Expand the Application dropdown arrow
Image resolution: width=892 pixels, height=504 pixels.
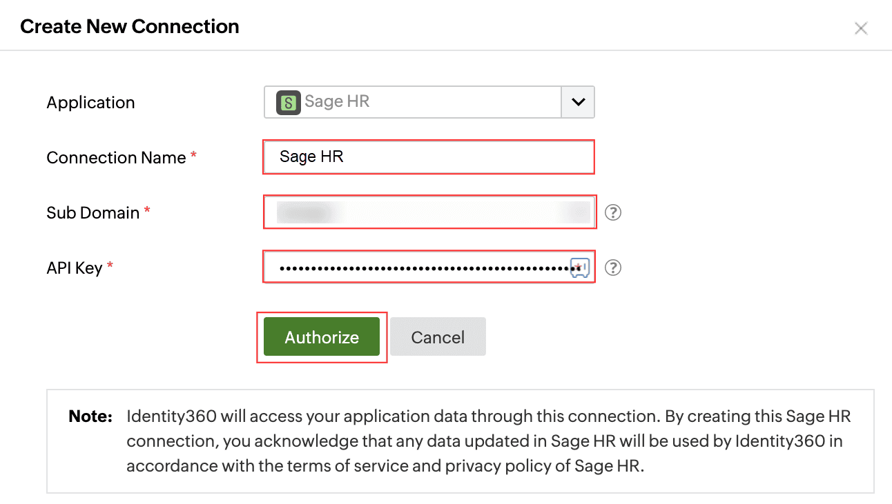578,102
